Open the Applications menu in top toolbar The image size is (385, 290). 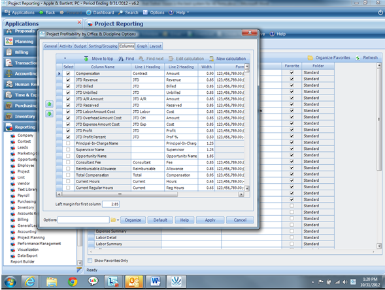coord(20,12)
